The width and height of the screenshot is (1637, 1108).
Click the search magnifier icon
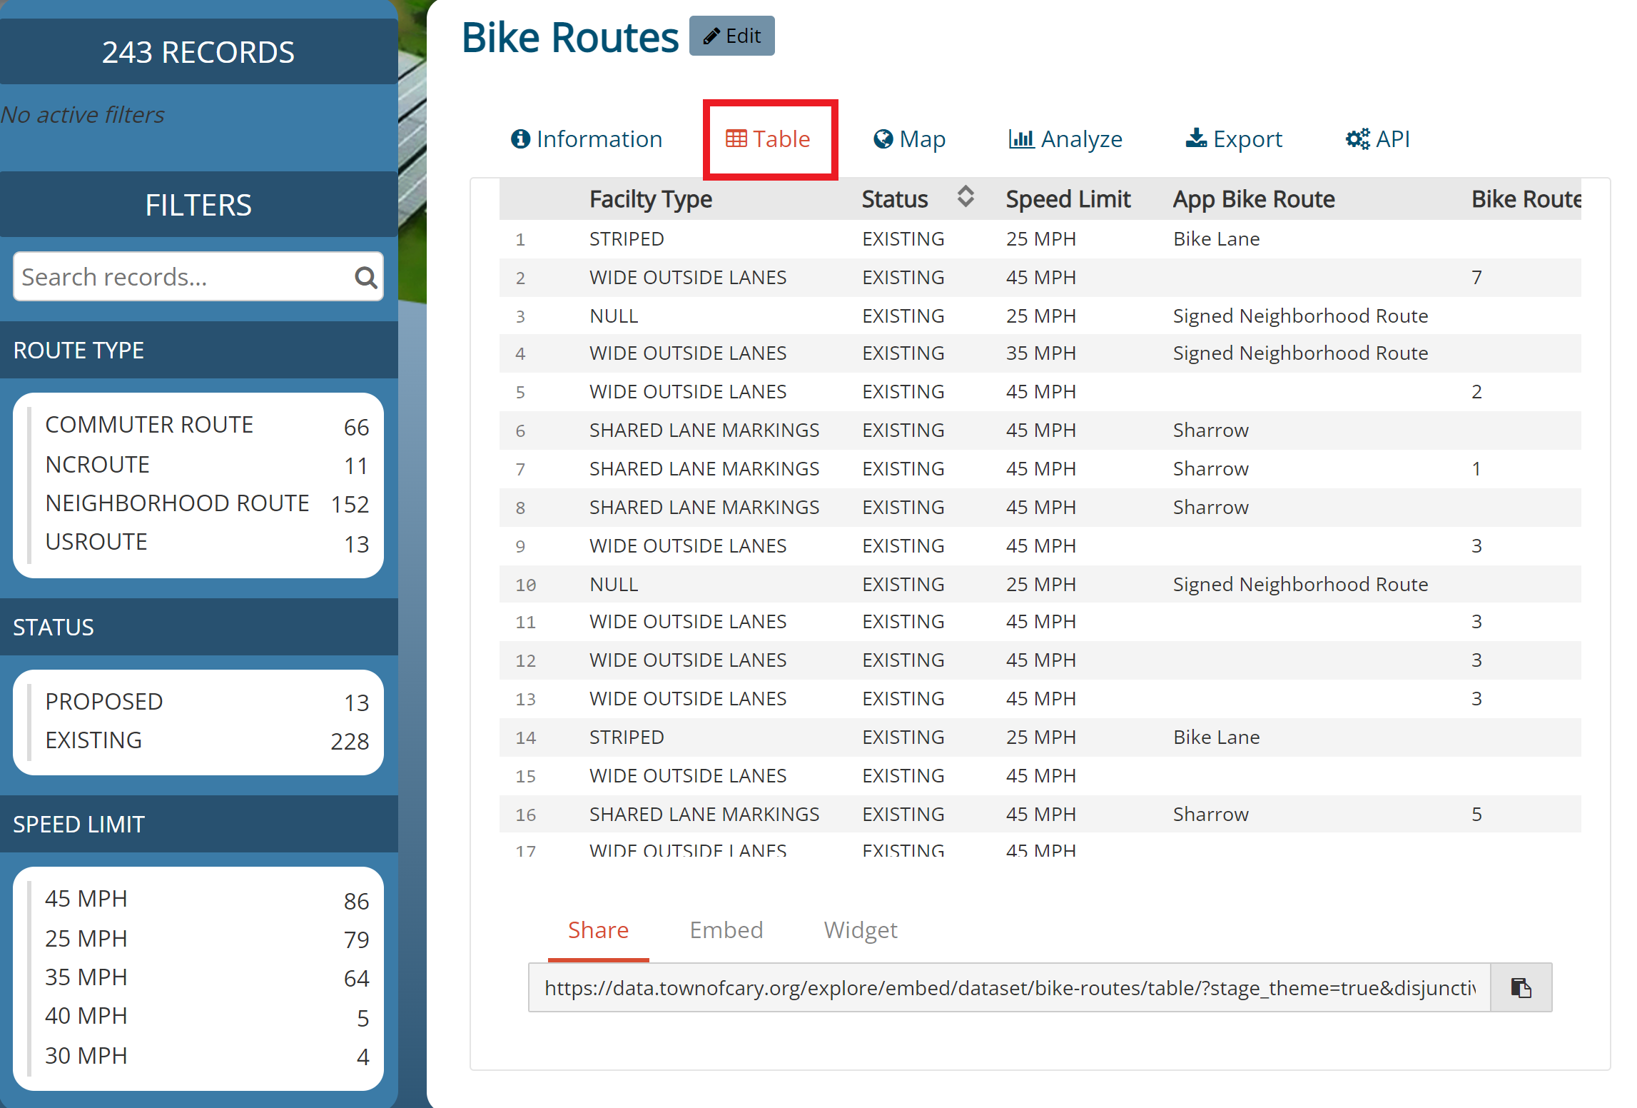[365, 277]
